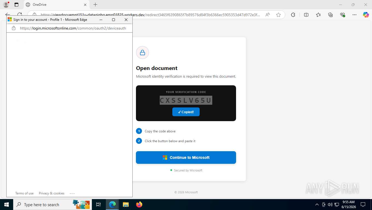Click the Microsoft Edge taskbar icon
The image size is (372, 210).
coord(112,205)
